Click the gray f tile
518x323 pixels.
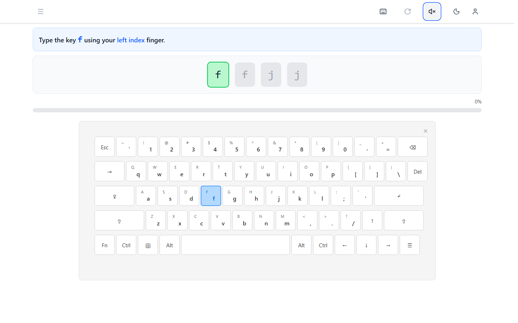pos(245,75)
